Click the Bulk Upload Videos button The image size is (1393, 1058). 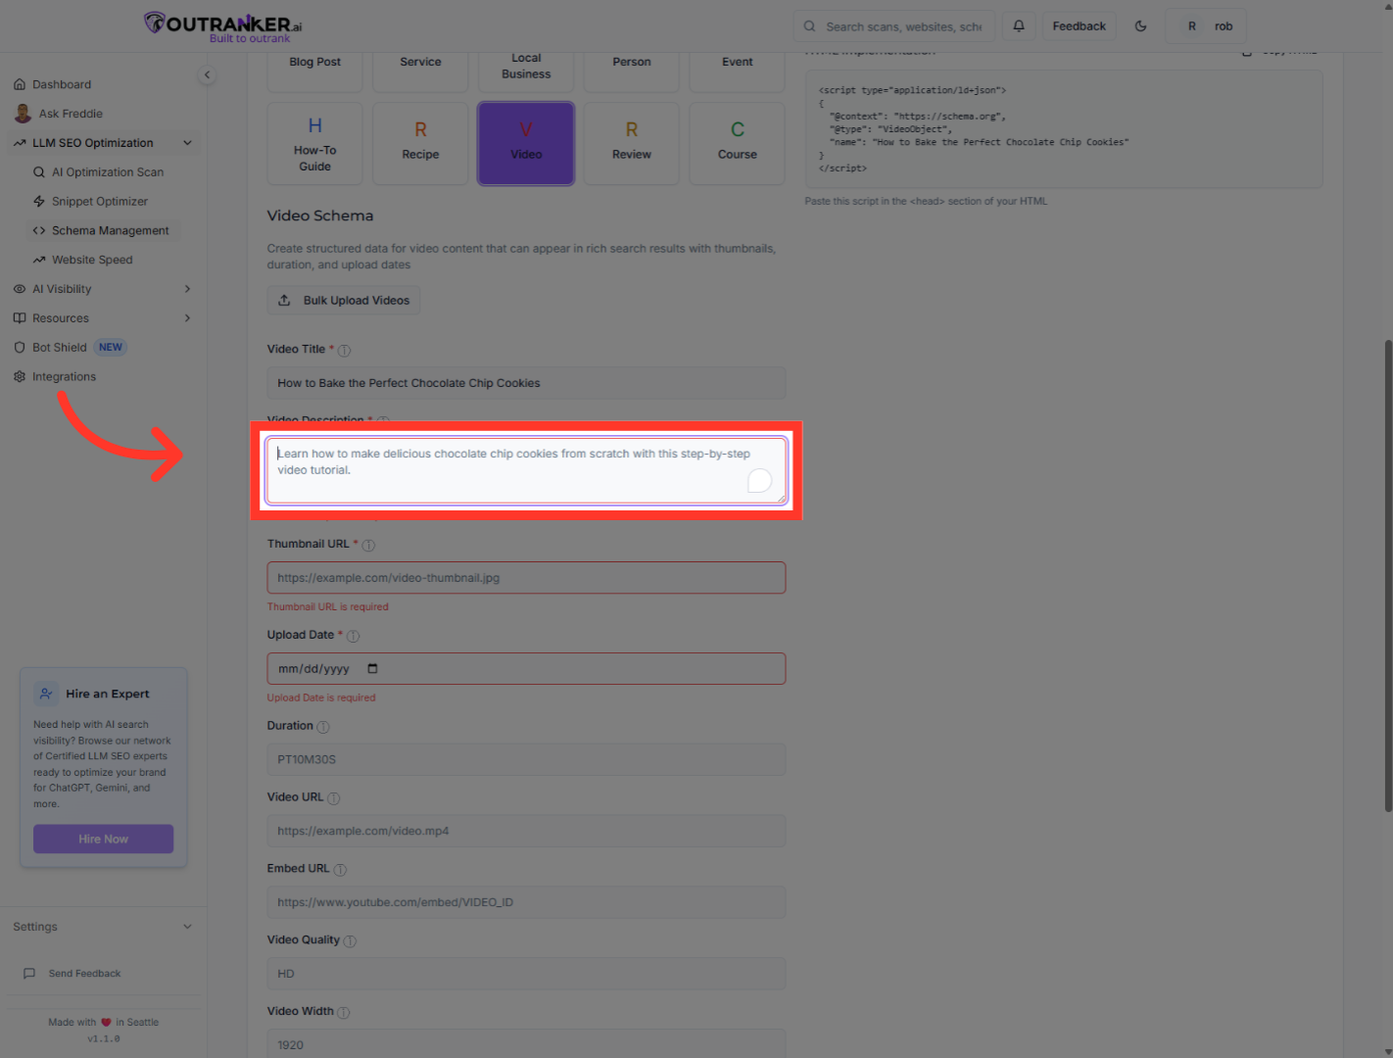(x=344, y=300)
